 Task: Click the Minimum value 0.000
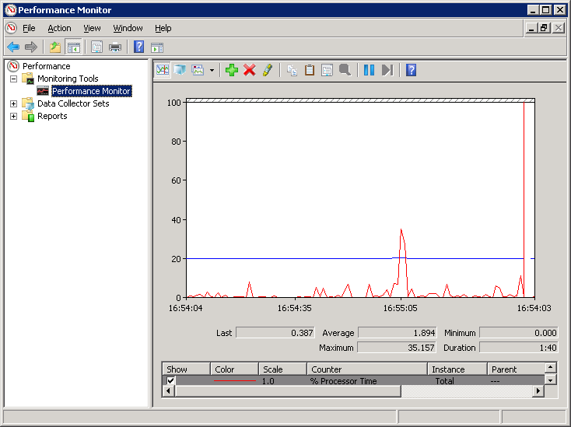519,333
